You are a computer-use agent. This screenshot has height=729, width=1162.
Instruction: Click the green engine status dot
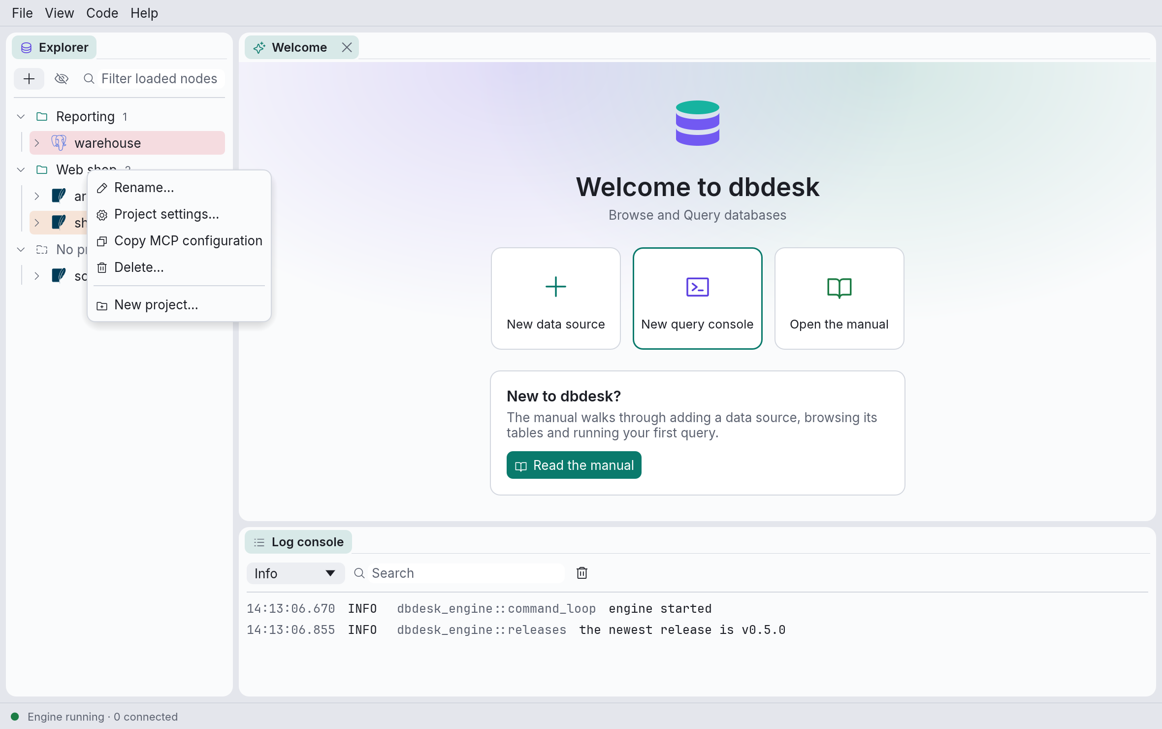[x=15, y=717]
